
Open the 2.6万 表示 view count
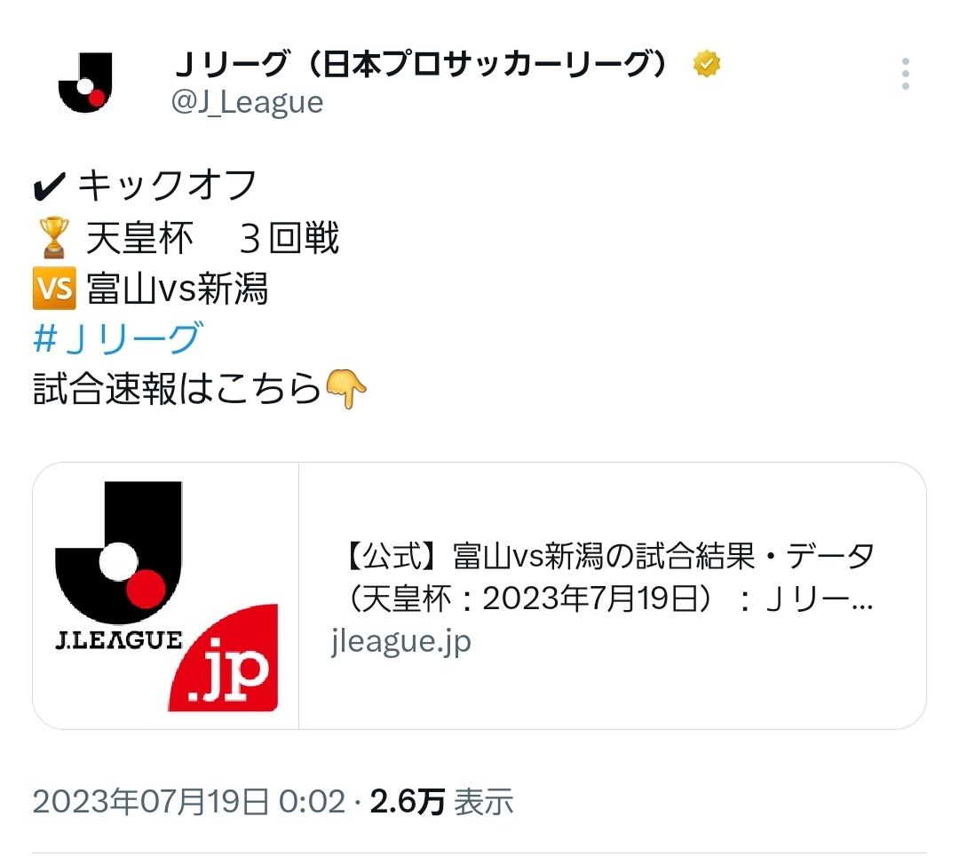pos(441,802)
